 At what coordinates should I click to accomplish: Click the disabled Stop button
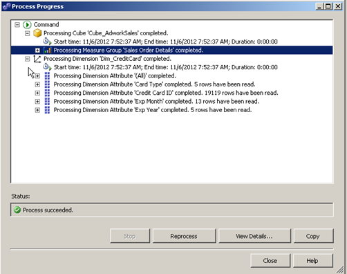pyautogui.click(x=130, y=236)
